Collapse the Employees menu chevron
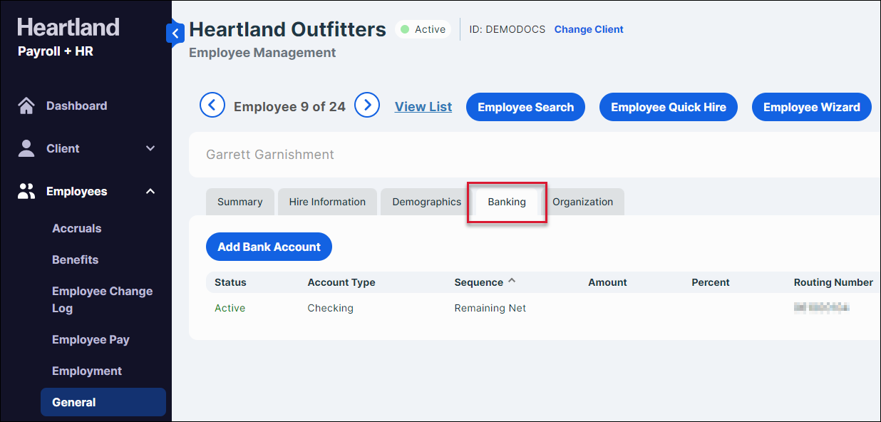 [x=150, y=191]
